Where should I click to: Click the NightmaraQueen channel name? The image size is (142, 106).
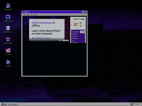(x=42, y=23)
